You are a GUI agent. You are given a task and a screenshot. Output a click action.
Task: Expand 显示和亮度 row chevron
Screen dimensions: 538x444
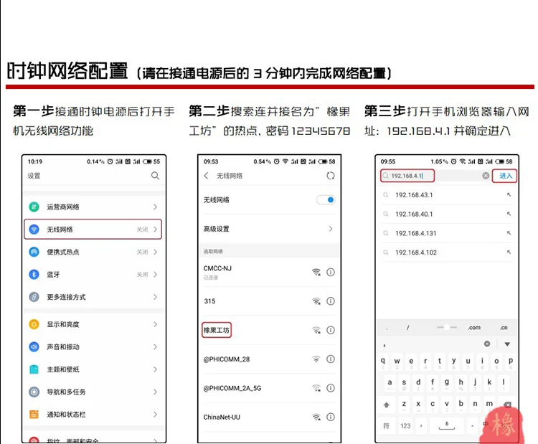click(156, 324)
